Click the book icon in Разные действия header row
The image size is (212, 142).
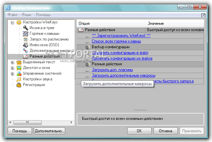(x=81, y=30)
